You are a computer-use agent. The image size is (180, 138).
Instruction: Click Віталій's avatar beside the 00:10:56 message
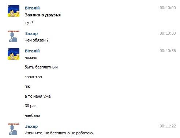[x=14, y=54]
